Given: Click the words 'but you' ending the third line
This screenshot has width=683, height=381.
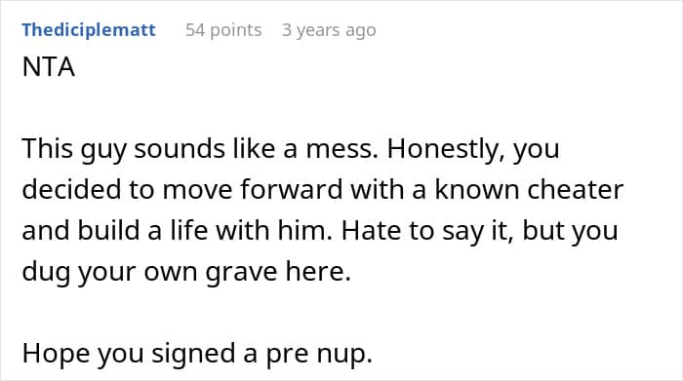Looking at the screenshot, I should pos(570,231).
